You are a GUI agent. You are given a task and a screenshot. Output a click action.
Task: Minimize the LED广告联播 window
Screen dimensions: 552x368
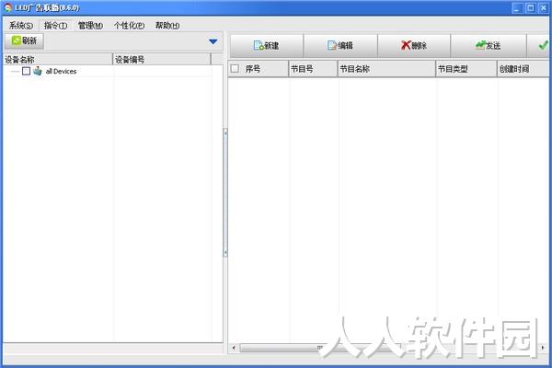click(x=517, y=8)
